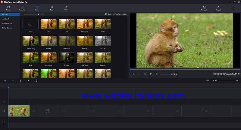This screenshot has height=130, width=241.
Task: Apply the Clarendon effect
Action: pos(85,24)
